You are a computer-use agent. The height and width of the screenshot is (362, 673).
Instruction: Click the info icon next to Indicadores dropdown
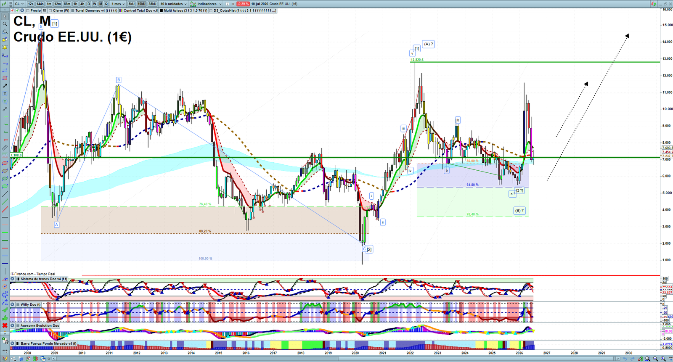pos(227,4)
